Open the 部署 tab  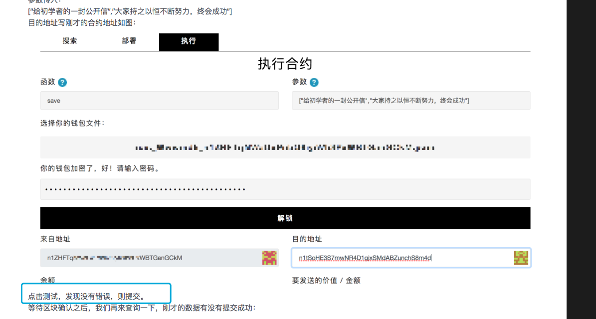pyautogui.click(x=129, y=41)
